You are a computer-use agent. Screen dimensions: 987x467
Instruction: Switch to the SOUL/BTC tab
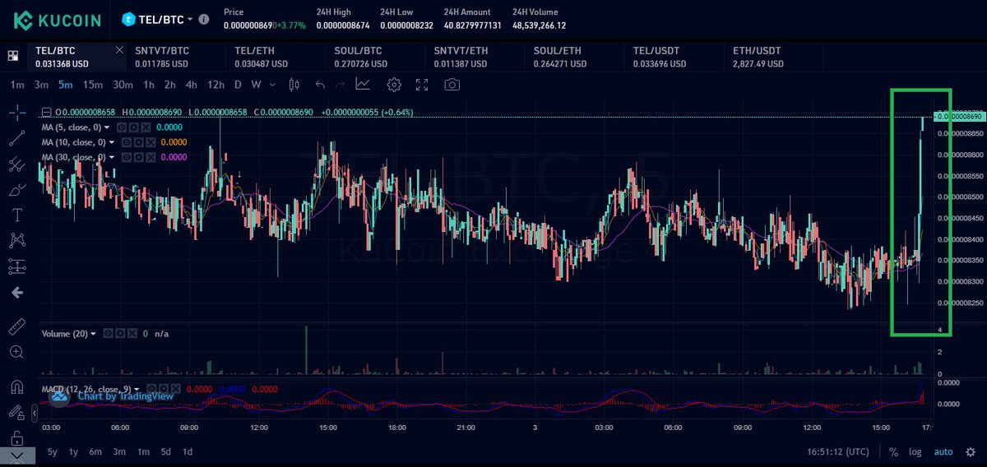coord(376,56)
